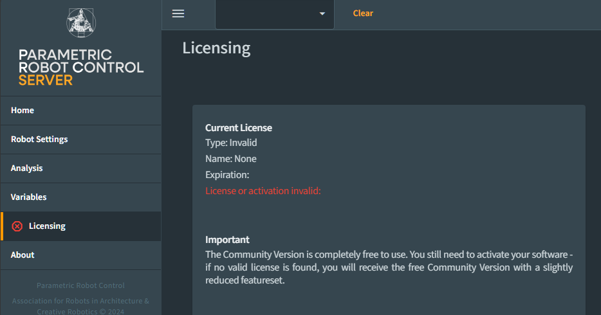Image resolution: width=601 pixels, height=315 pixels.
Task: Open Robot Settings in the sidebar
Action: [x=39, y=139]
